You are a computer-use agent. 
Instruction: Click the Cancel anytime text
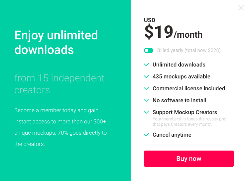(172, 135)
